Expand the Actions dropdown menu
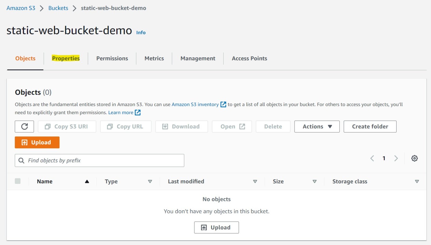Screen dimensions: 431x245 [317, 127]
